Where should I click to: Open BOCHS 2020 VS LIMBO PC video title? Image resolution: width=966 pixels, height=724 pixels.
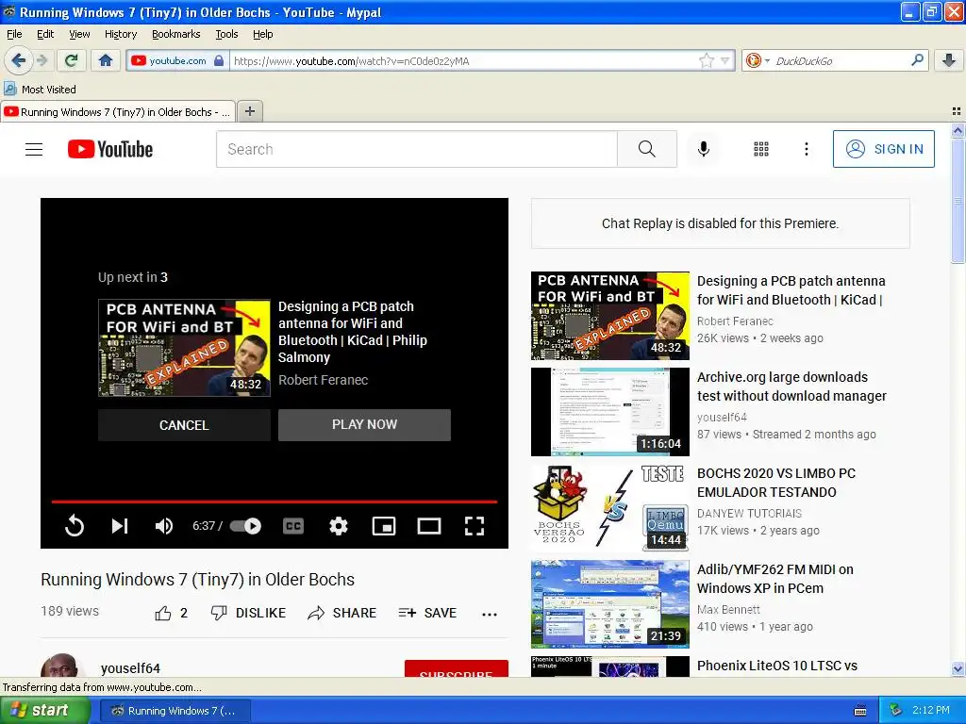click(x=776, y=483)
